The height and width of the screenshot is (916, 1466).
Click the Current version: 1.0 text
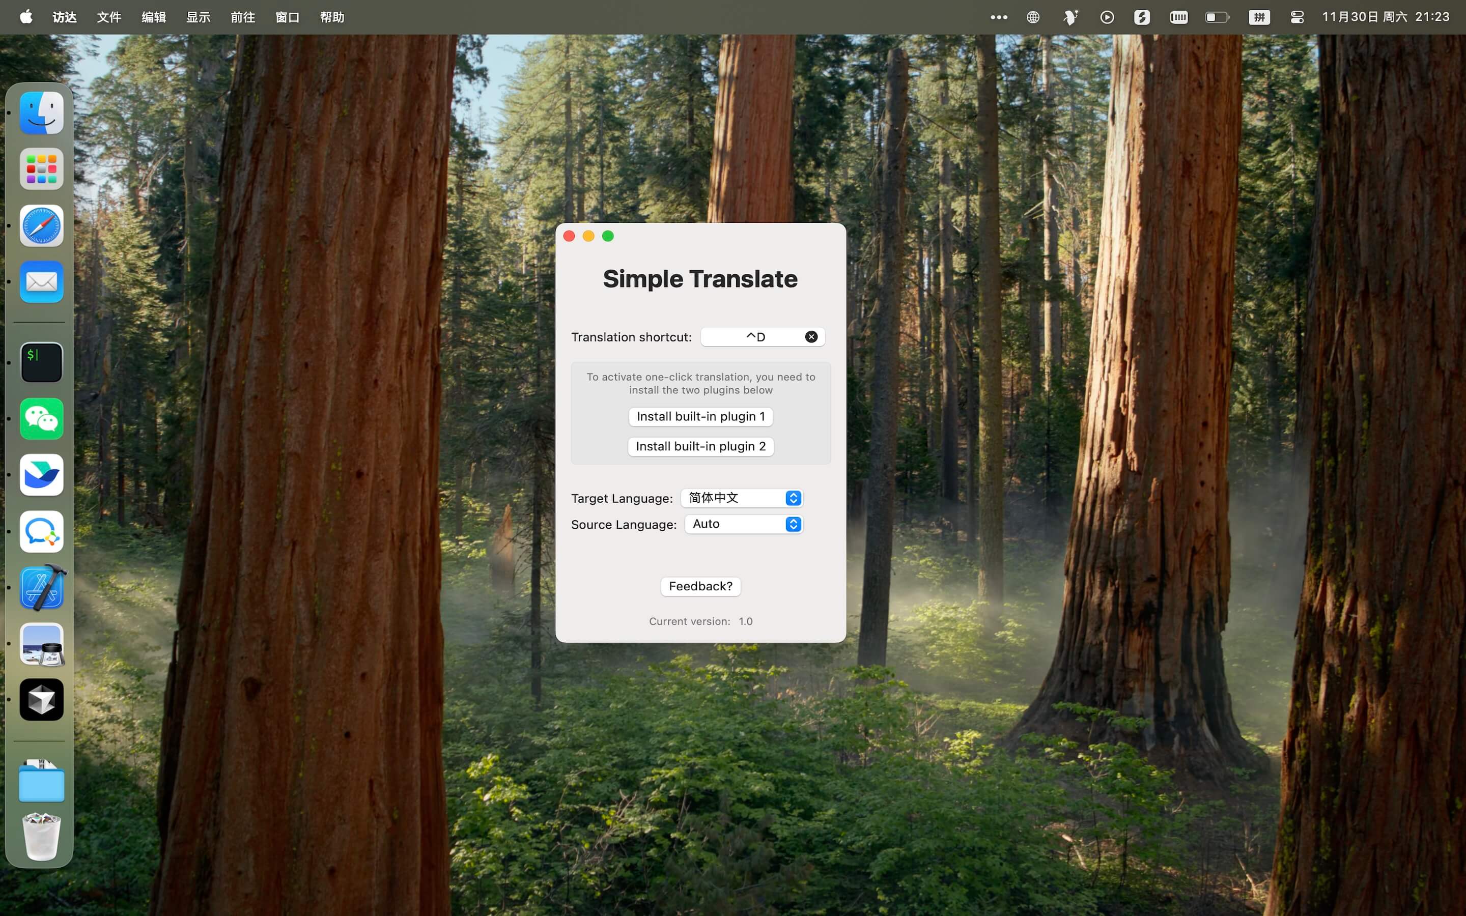pos(701,621)
